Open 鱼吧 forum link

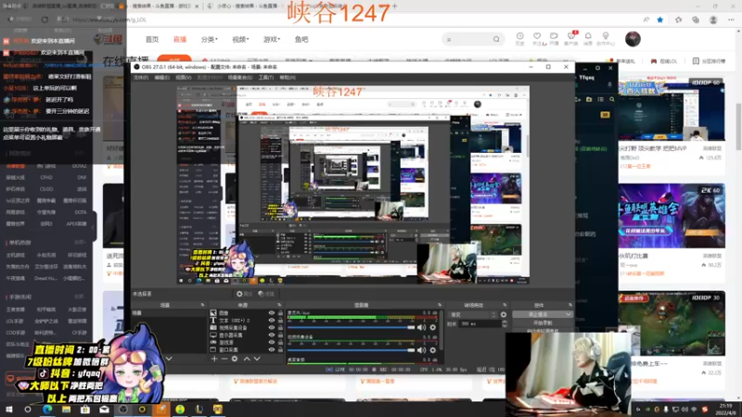click(x=301, y=39)
